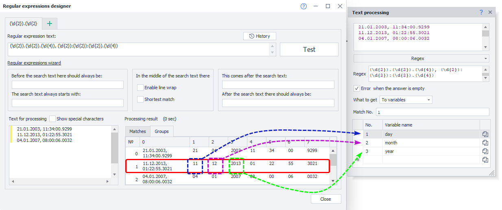502x210 pixels.
Task: Open help in Regular expressions designer
Action: 303,6
